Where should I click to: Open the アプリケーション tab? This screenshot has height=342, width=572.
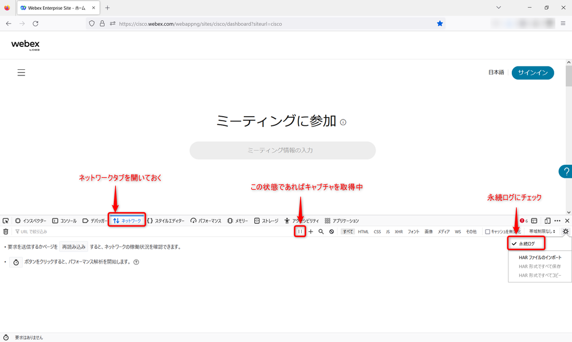(x=342, y=221)
